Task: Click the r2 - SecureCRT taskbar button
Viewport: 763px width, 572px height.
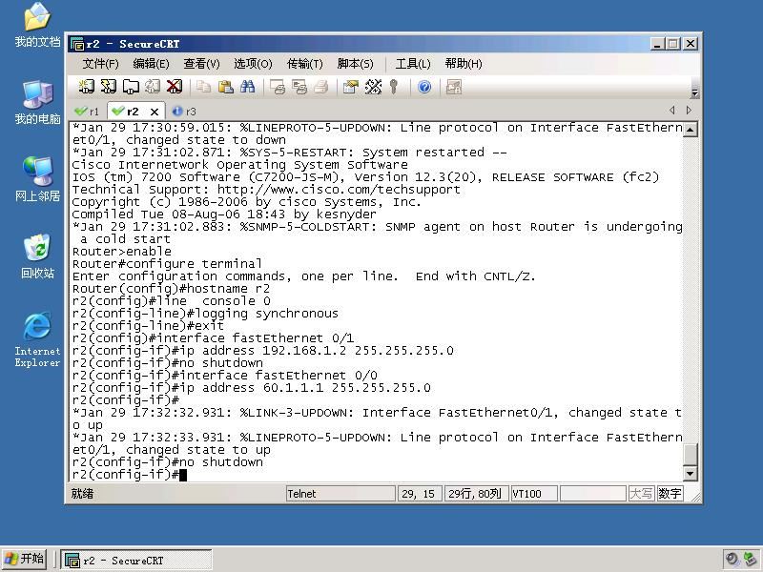Action: pyautogui.click(x=136, y=561)
